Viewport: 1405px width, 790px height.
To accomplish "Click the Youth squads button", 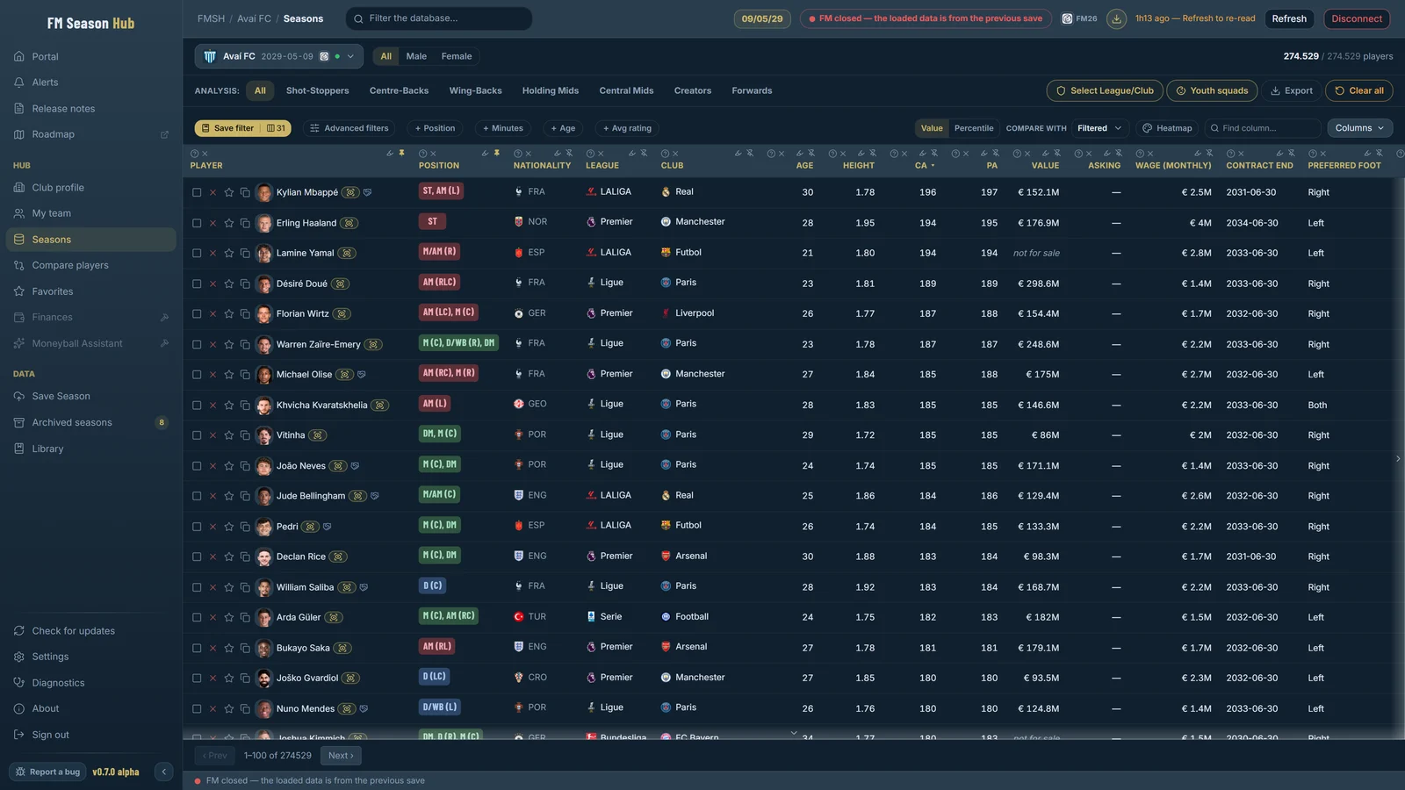I will coord(1212,90).
